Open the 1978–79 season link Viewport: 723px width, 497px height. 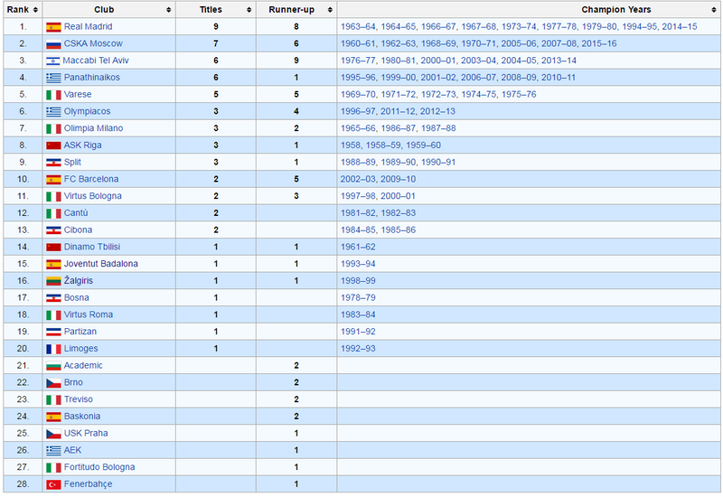pyautogui.click(x=358, y=298)
